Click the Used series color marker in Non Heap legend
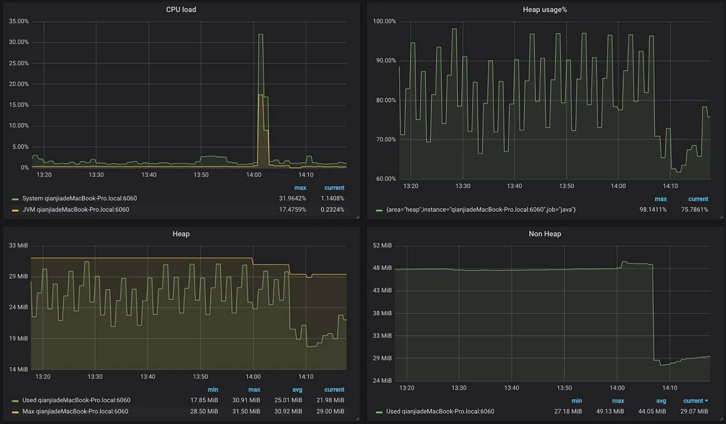The height and width of the screenshot is (424, 726). pos(379,411)
